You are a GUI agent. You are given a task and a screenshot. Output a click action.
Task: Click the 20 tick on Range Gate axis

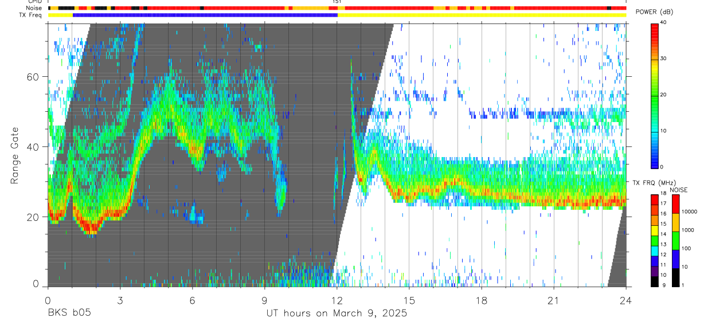click(33, 217)
